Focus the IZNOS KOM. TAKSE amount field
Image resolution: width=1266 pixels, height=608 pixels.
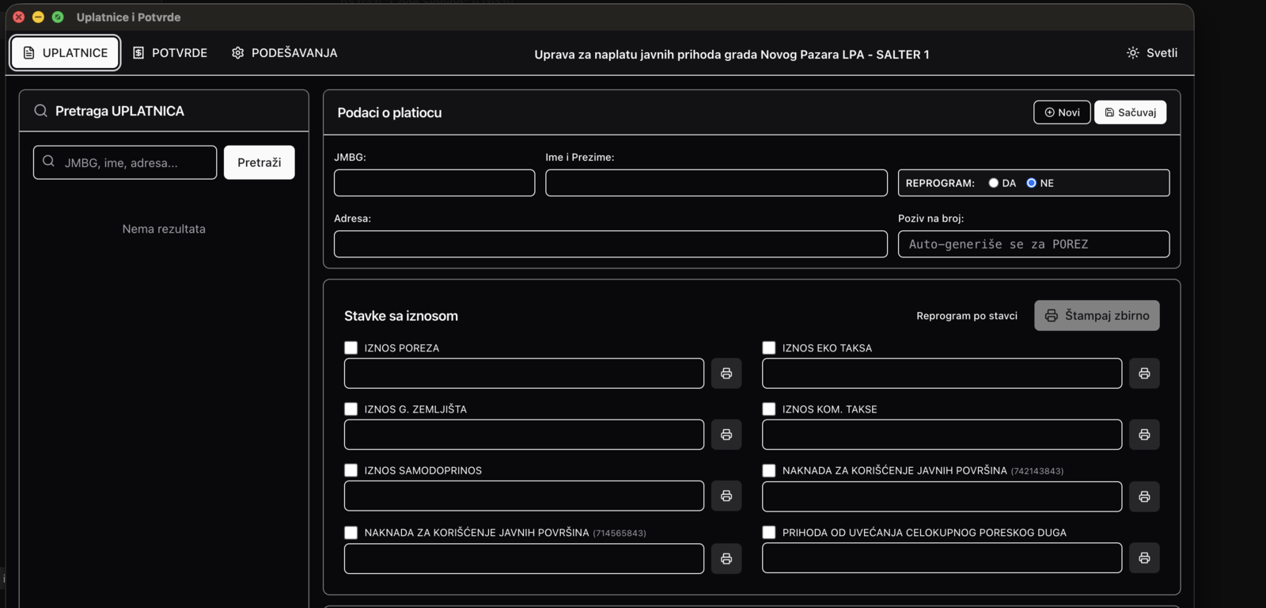(x=942, y=435)
